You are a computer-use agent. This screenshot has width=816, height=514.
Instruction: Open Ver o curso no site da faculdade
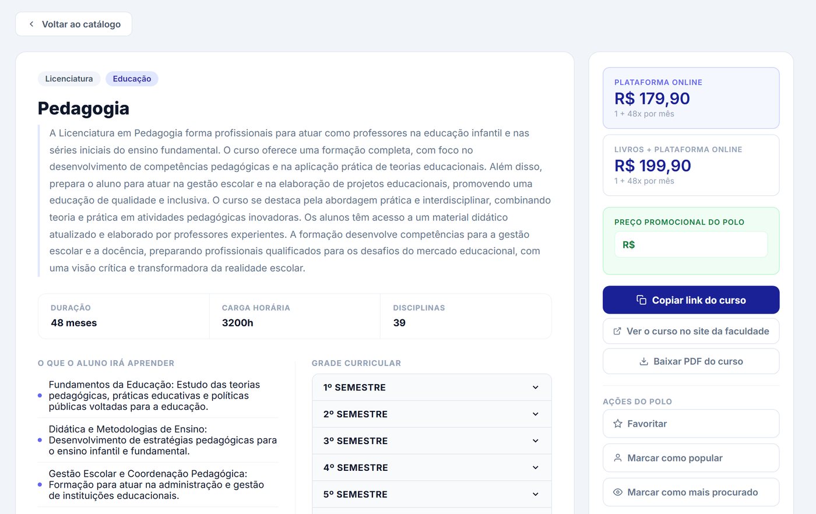point(691,331)
